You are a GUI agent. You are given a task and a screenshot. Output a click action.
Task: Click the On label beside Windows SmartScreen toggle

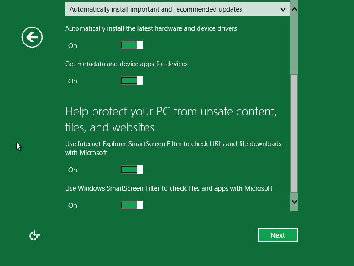click(x=73, y=206)
